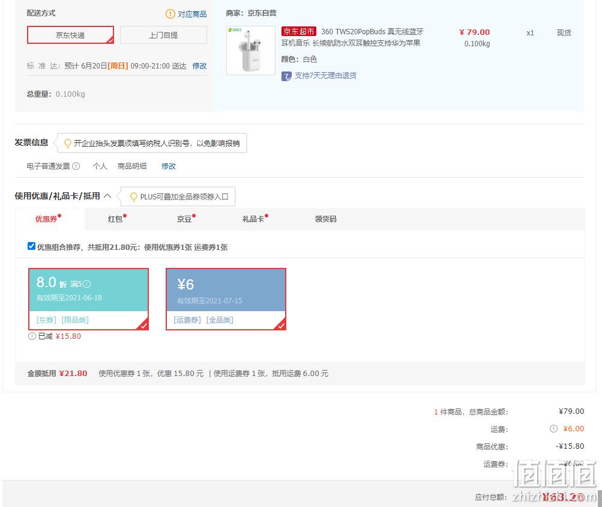Click 修改 next to delivery time
Image resolution: width=602 pixels, height=507 pixels.
click(x=199, y=65)
